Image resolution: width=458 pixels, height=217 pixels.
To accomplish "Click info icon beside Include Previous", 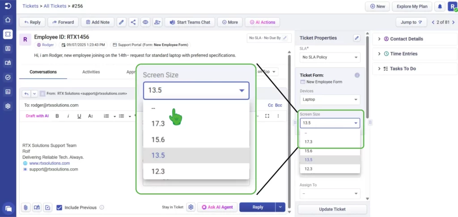I will click(102, 207).
